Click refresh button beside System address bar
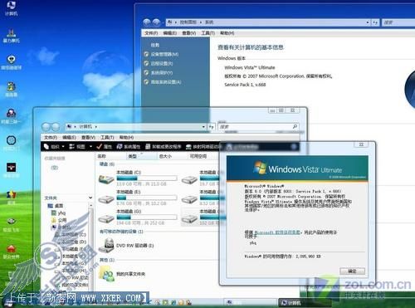This screenshot has height=308, width=415. pos(375,22)
